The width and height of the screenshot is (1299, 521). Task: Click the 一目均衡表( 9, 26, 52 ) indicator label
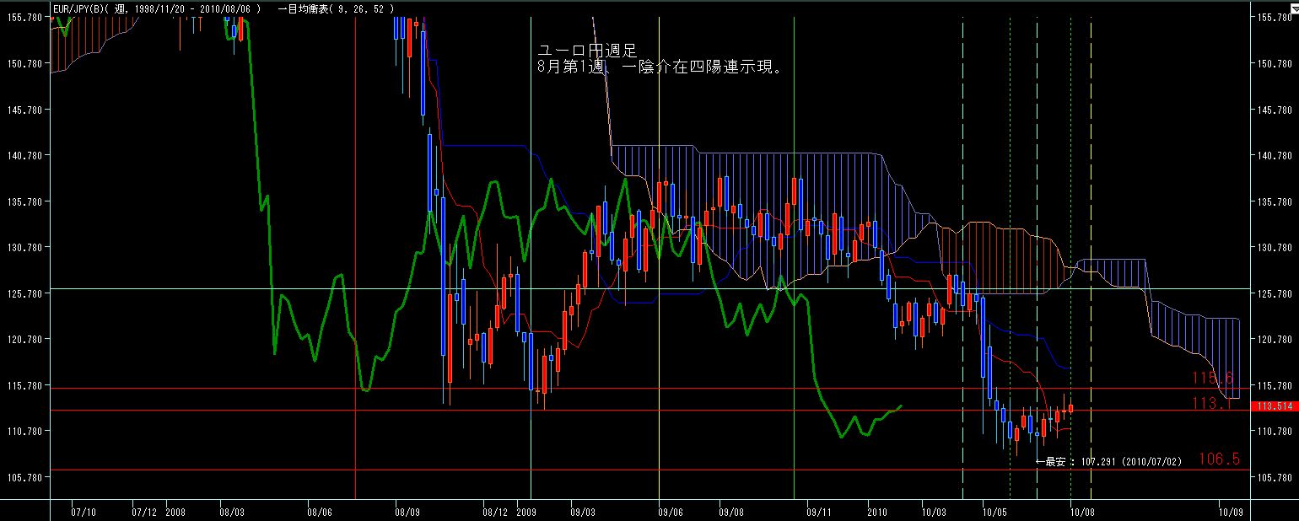pos(336,8)
